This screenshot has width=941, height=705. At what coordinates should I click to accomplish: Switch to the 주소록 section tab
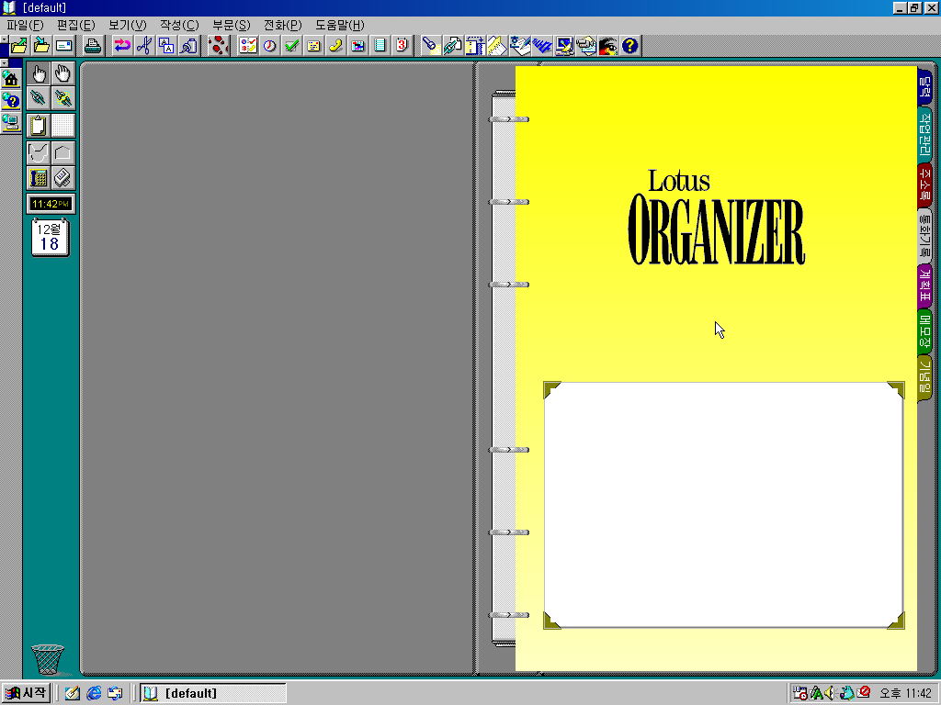pos(924,185)
